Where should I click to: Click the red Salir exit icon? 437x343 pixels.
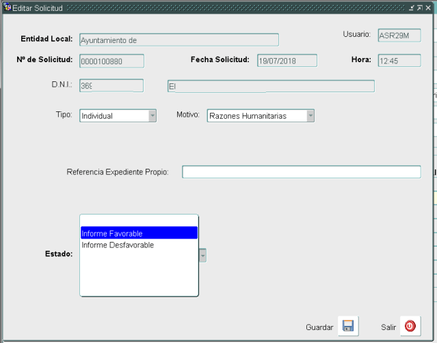(410, 327)
